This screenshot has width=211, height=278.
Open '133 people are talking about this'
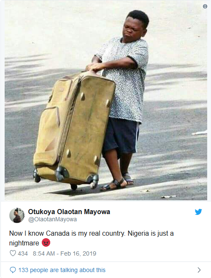[62, 270]
